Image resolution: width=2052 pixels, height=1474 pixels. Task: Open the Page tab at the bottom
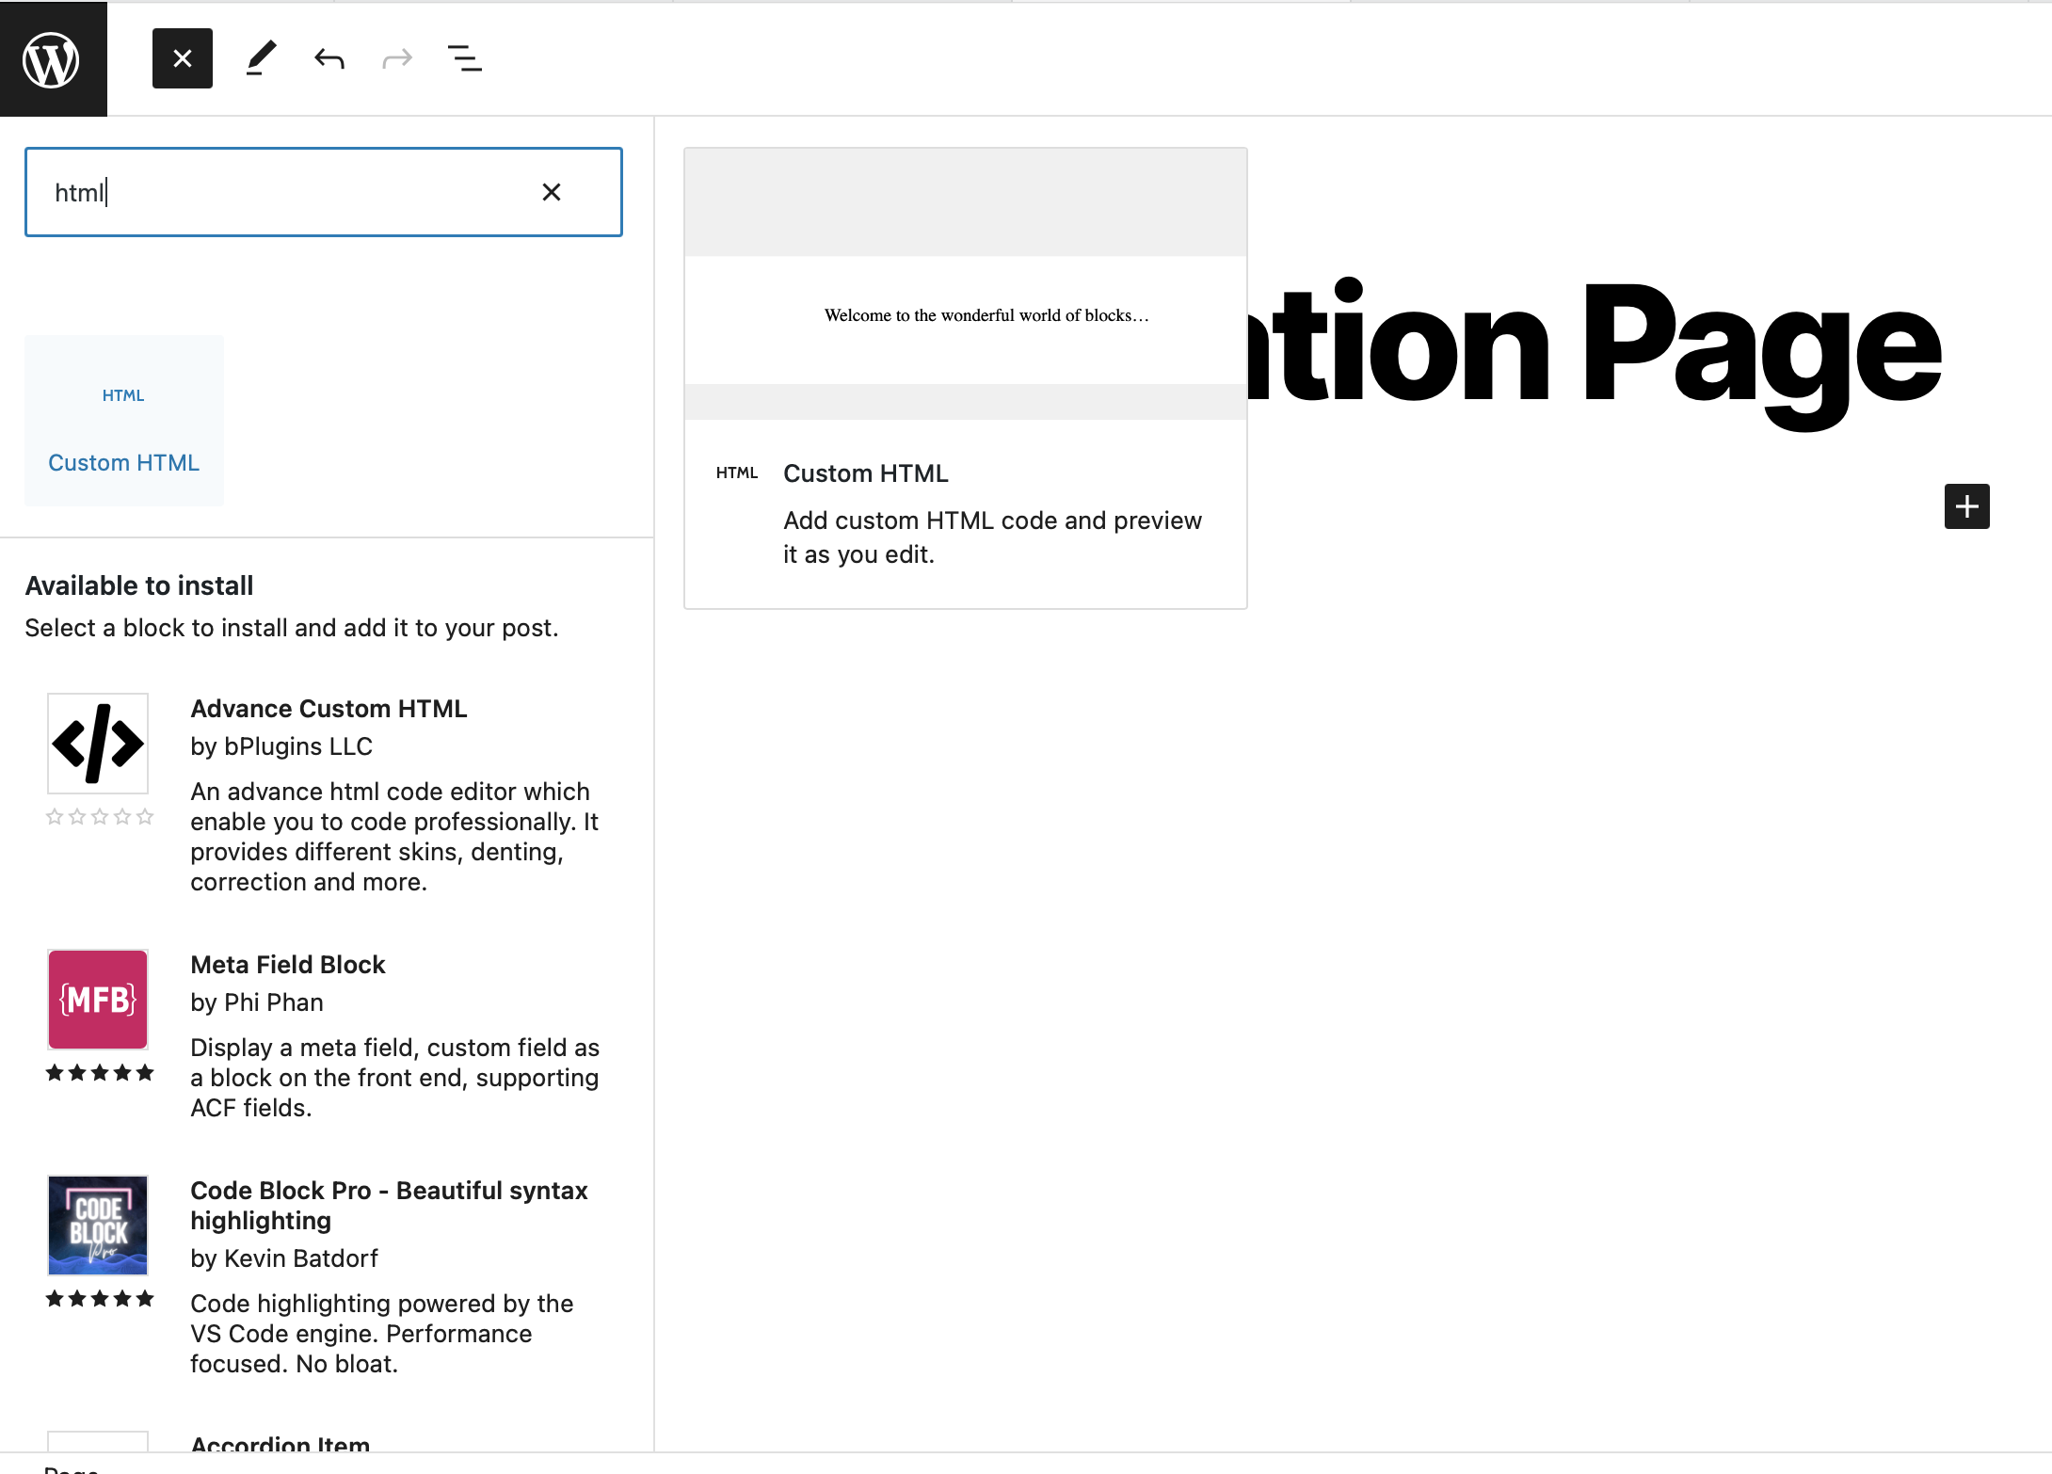click(x=72, y=1468)
